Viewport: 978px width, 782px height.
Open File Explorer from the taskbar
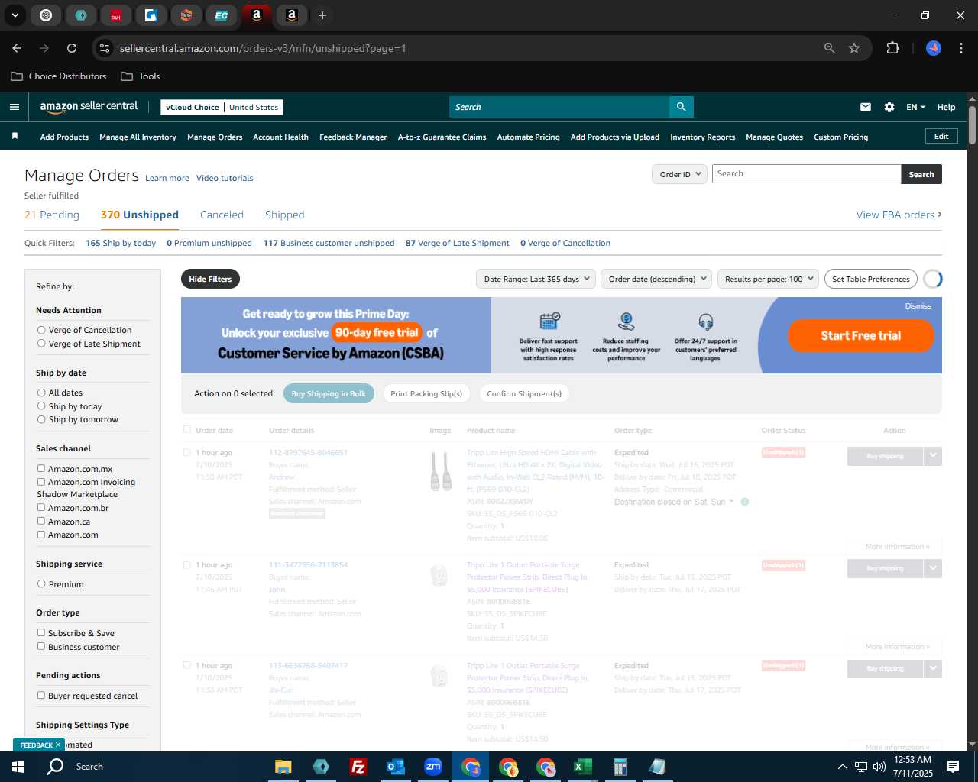click(x=283, y=767)
